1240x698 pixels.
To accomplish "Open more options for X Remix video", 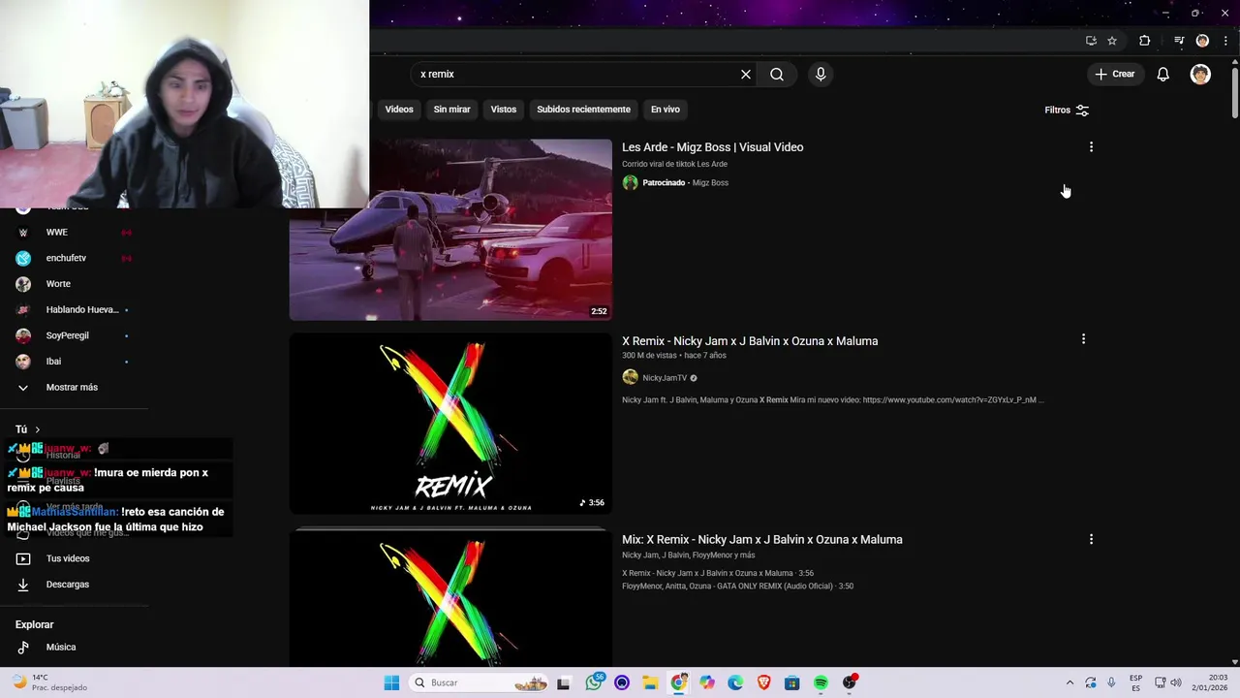I will coord(1083,339).
